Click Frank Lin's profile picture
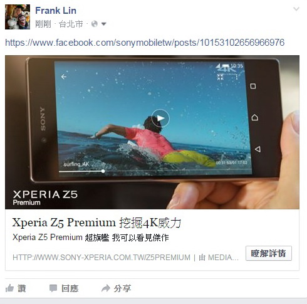Viewport: 307px width, 304px height. [x=18, y=17]
